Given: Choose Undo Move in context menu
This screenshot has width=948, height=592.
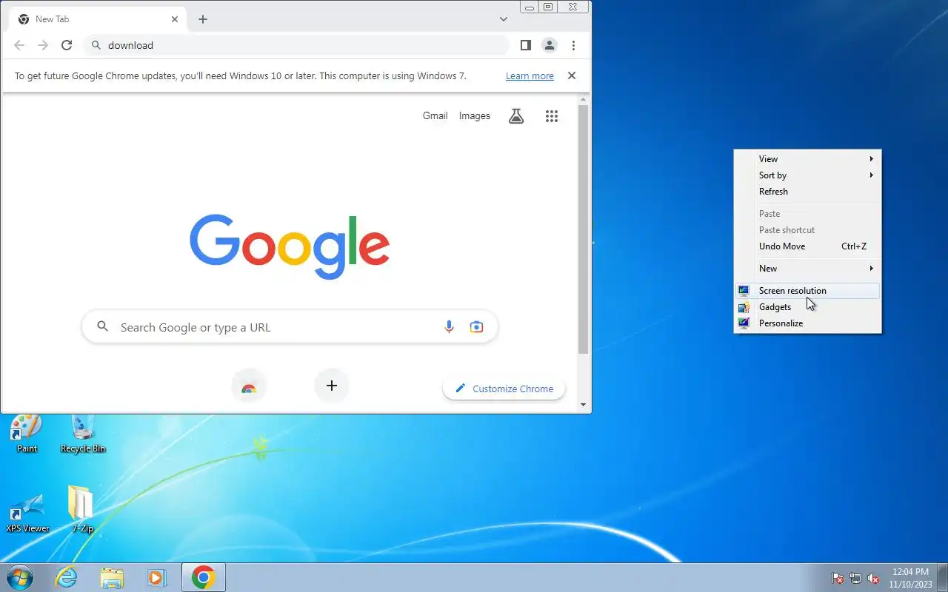Looking at the screenshot, I should click(807, 246).
